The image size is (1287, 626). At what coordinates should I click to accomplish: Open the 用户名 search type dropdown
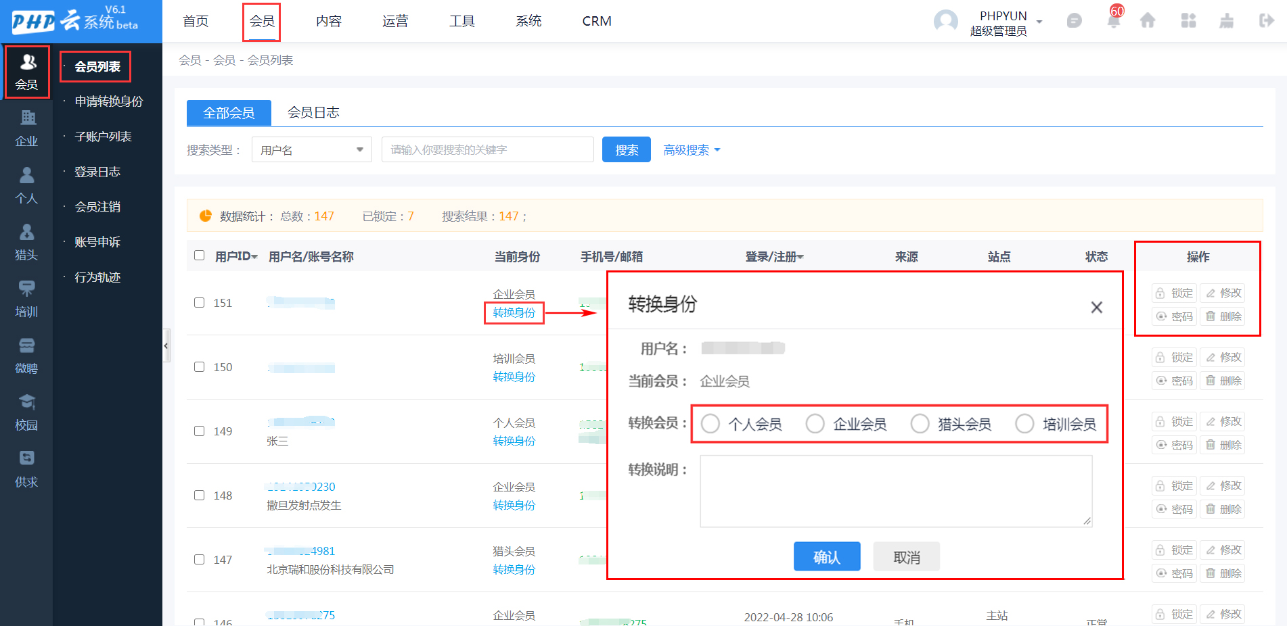click(312, 149)
